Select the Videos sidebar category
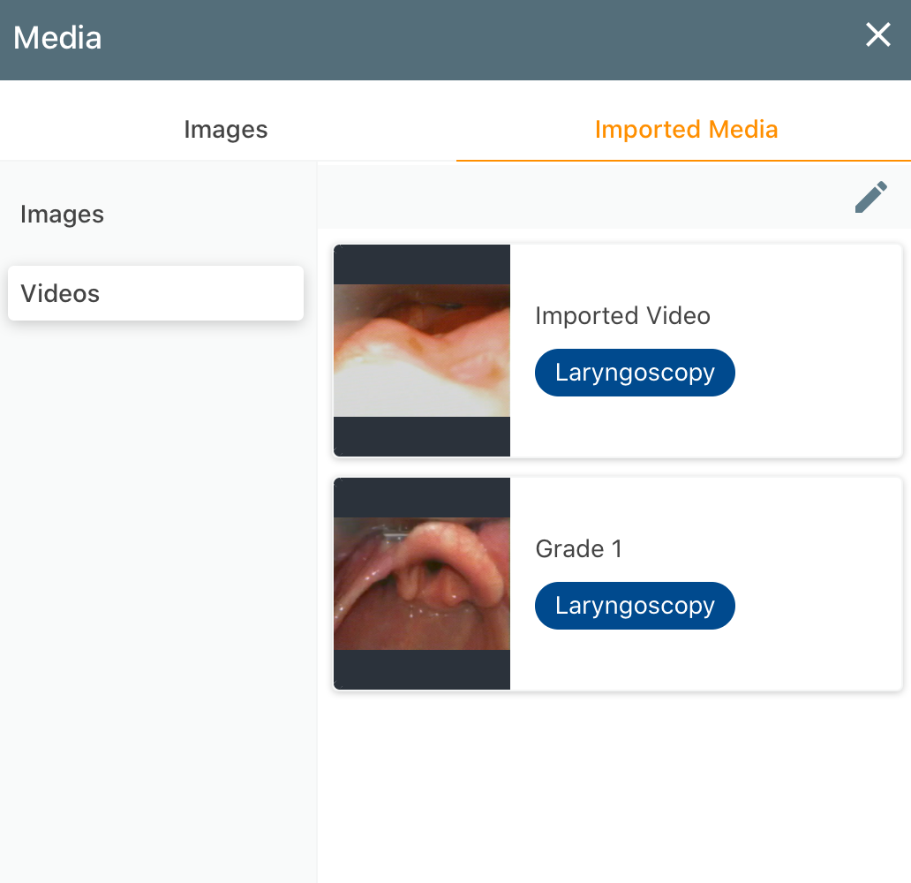The width and height of the screenshot is (911, 883). (155, 293)
